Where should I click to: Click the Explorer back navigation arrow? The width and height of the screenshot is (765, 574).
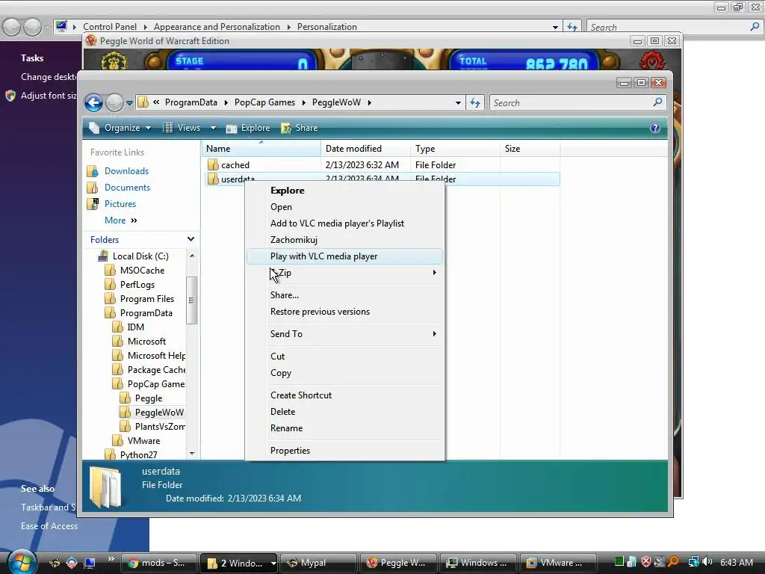[x=93, y=103]
